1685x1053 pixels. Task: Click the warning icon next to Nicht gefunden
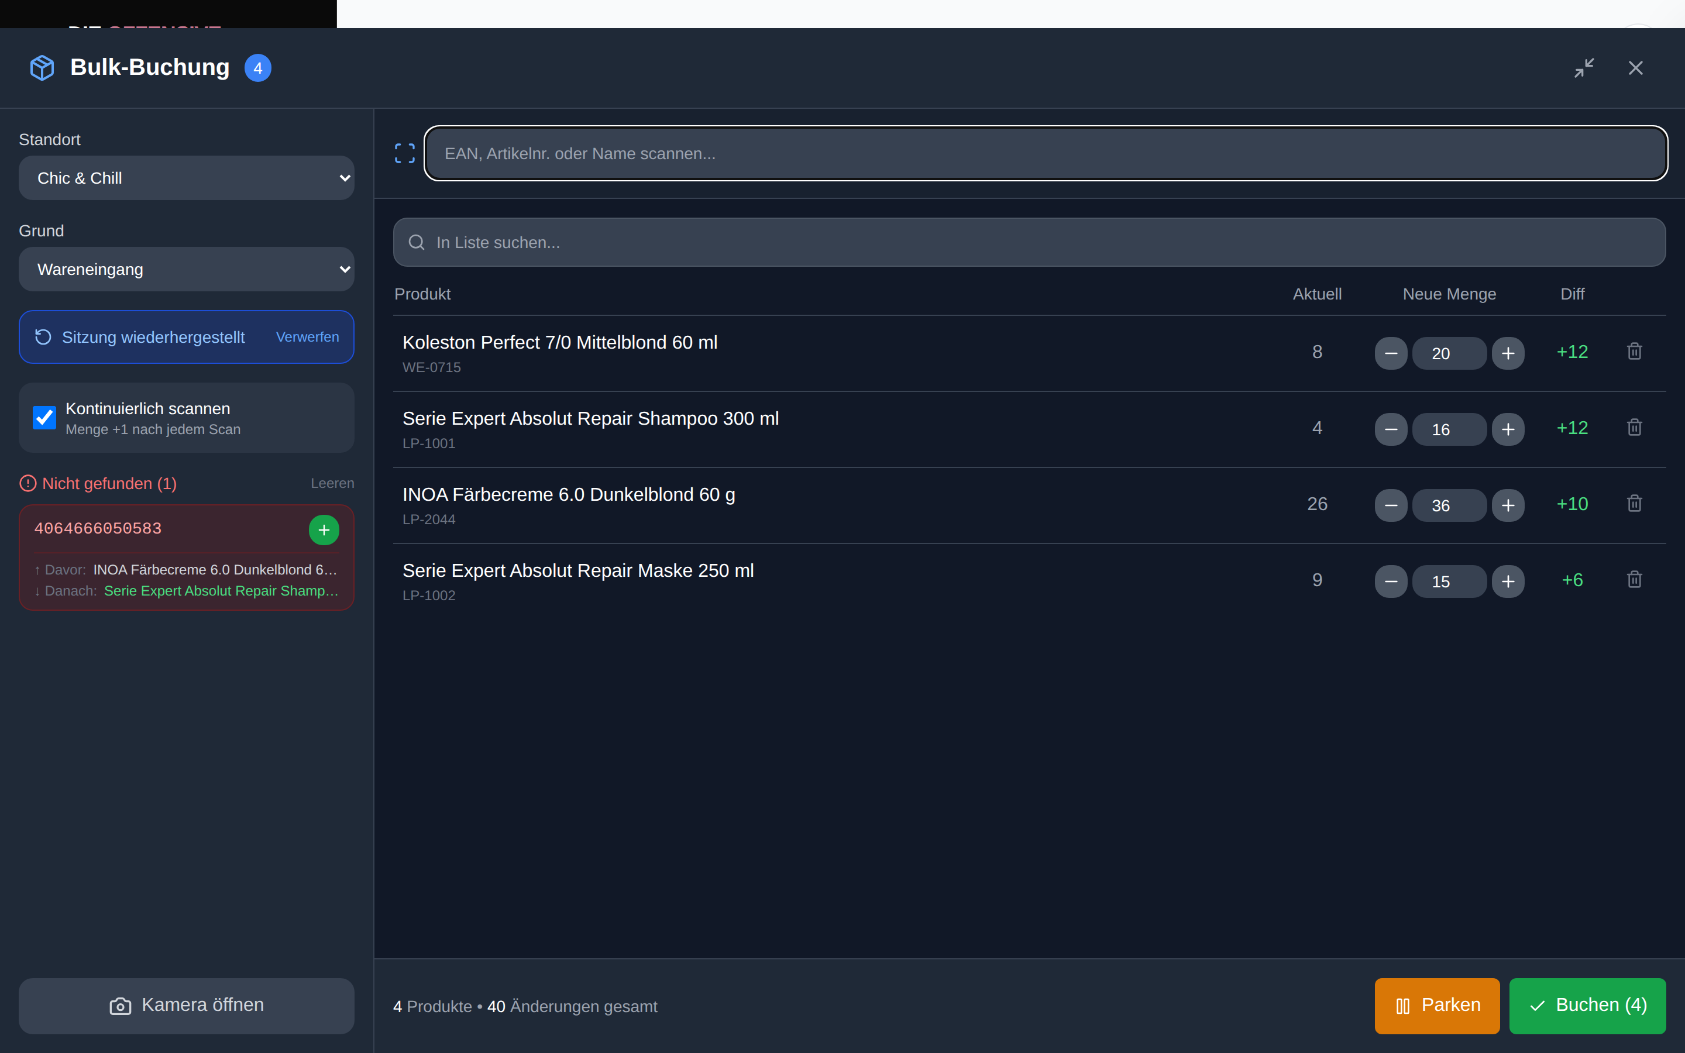click(28, 483)
